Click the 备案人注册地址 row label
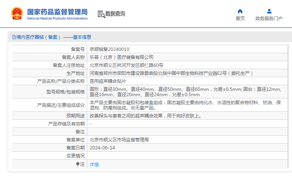 coord(69,65)
